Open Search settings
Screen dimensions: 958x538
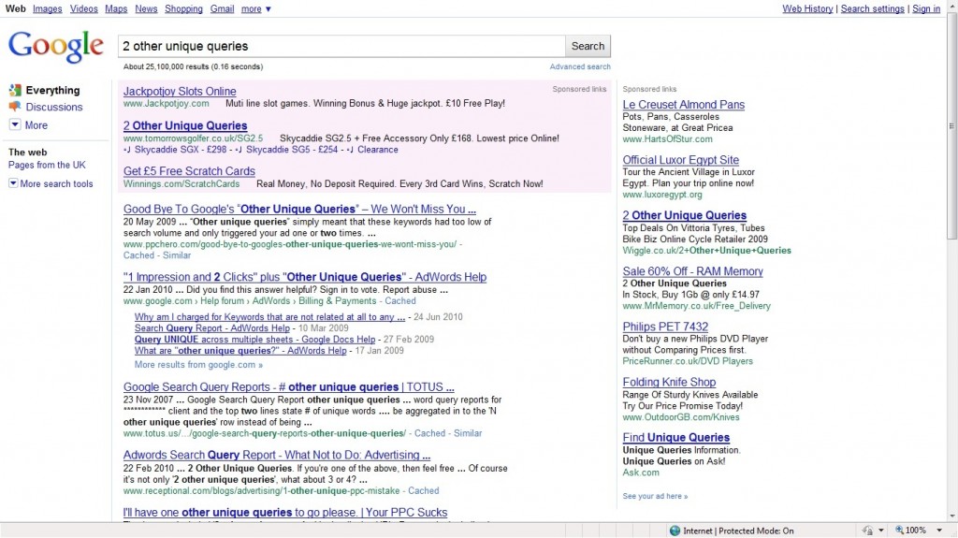[873, 9]
